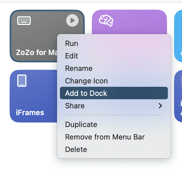Click the dark blue shortcut tile at right edge
This screenshot has width=182, height=169.
(178, 96)
